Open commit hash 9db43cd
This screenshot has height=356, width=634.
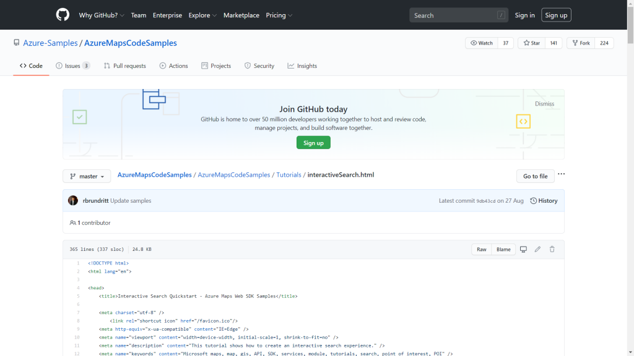tap(485, 201)
